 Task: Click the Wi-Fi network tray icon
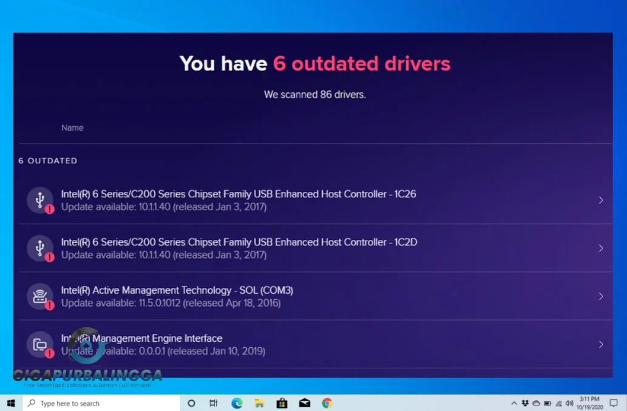pos(558,403)
